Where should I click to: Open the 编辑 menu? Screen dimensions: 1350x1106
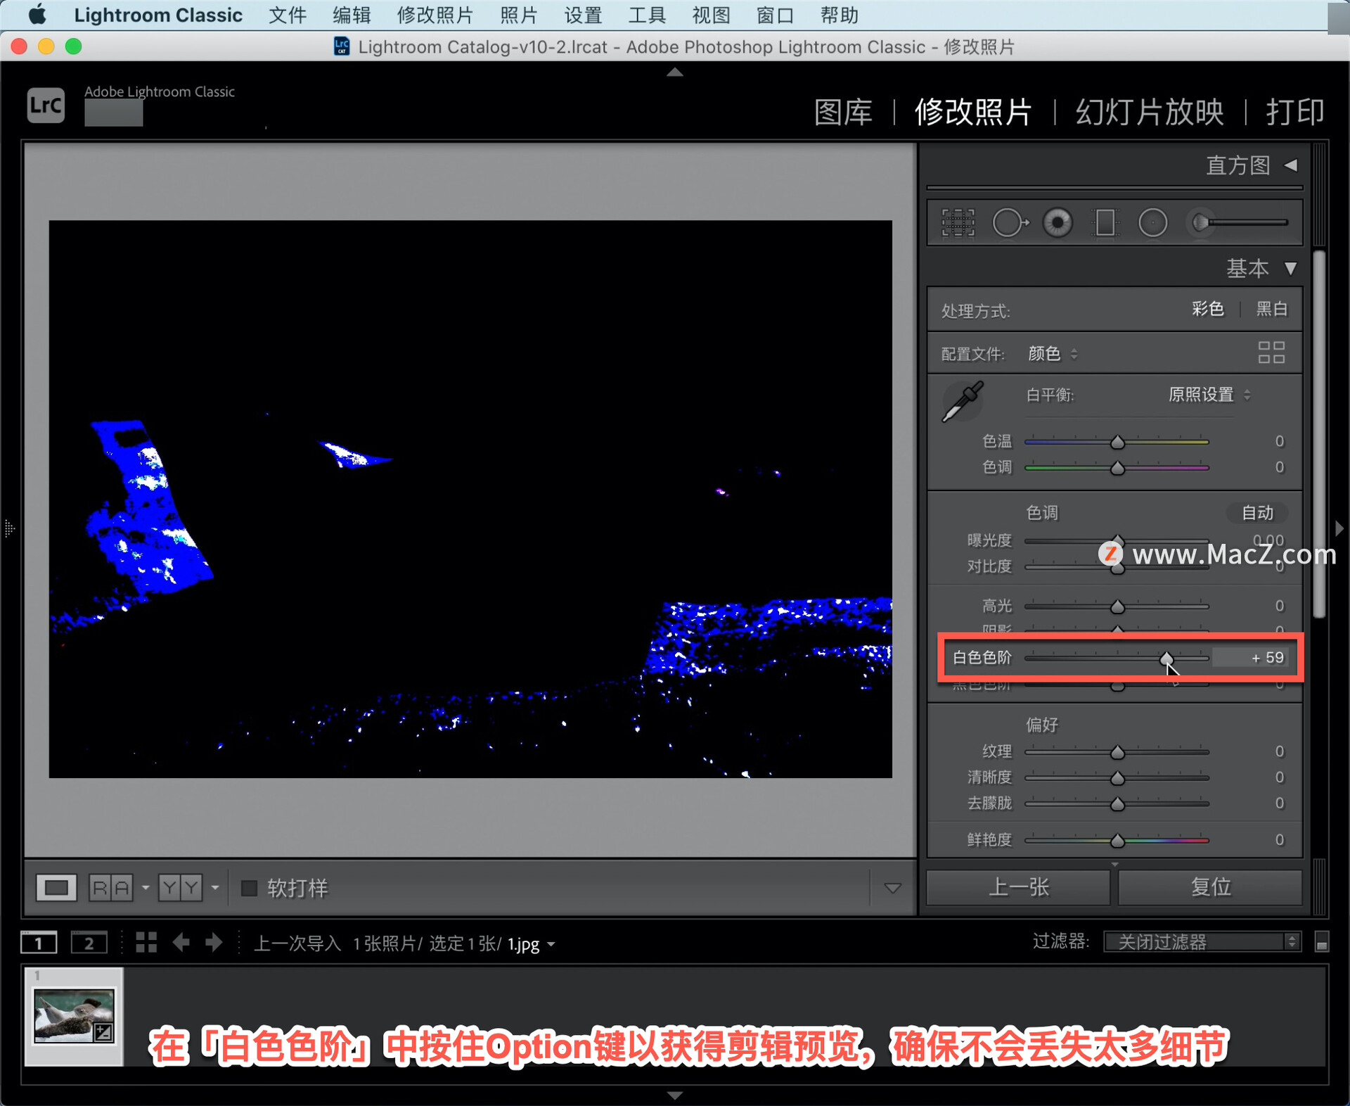pos(352,15)
